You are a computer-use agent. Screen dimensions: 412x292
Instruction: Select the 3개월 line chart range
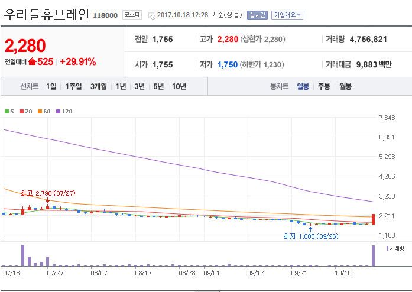pyautogui.click(x=99, y=86)
